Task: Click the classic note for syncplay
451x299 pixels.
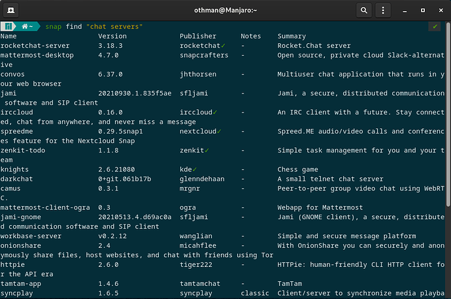Action: pyautogui.click(x=255, y=293)
